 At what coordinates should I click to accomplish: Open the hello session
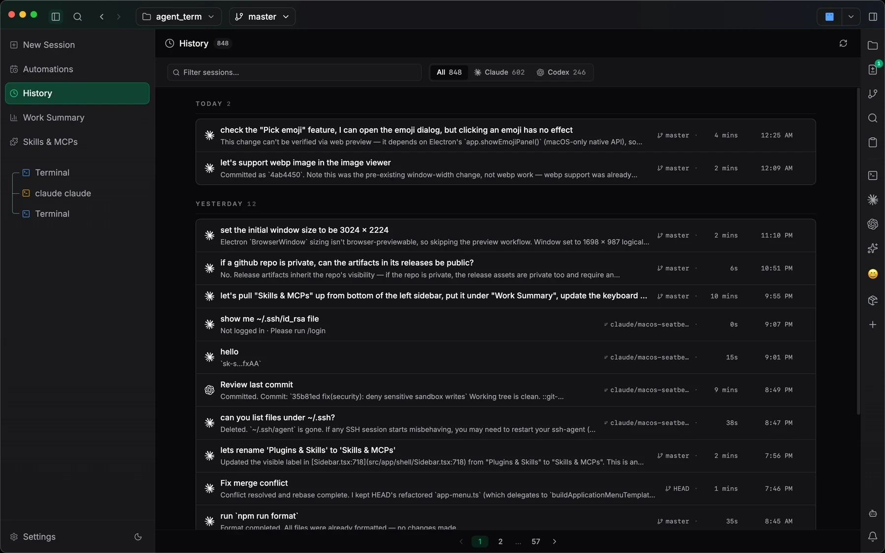tap(505, 357)
